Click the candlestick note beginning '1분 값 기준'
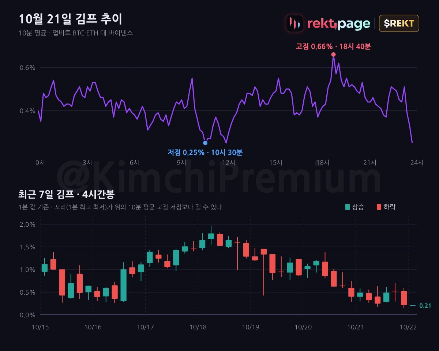This screenshot has width=439, height=351. pyautogui.click(x=120, y=207)
